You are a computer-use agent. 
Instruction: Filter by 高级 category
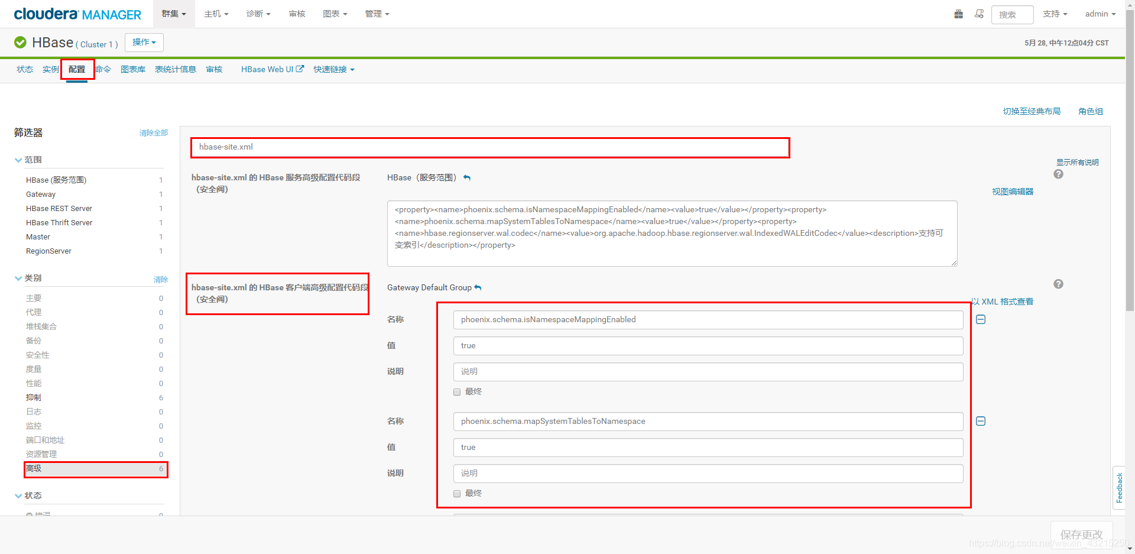(x=96, y=469)
